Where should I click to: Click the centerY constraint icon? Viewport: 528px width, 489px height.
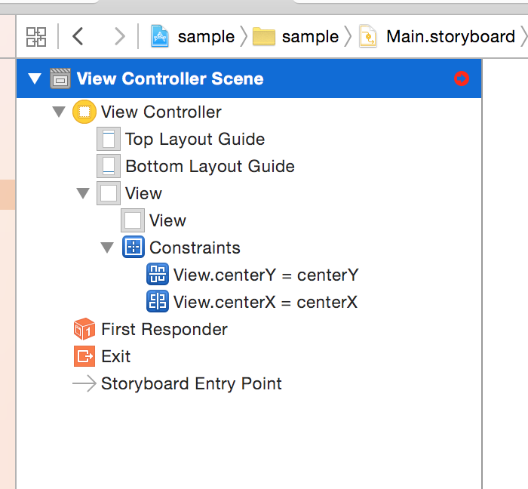coord(157,275)
